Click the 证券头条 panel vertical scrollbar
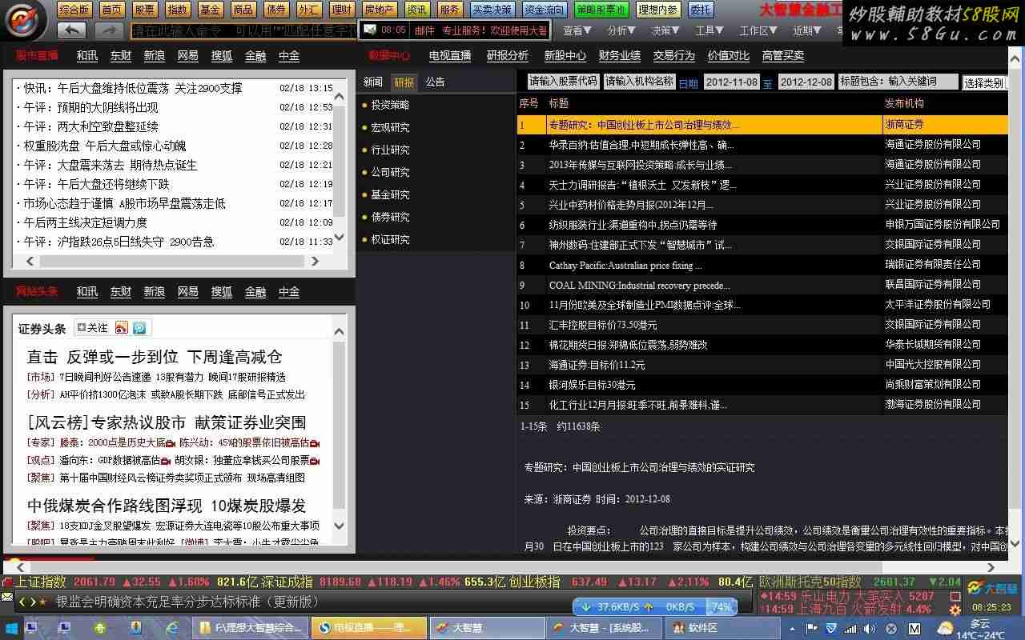This screenshot has width=1025, height=640. (339, 428)
